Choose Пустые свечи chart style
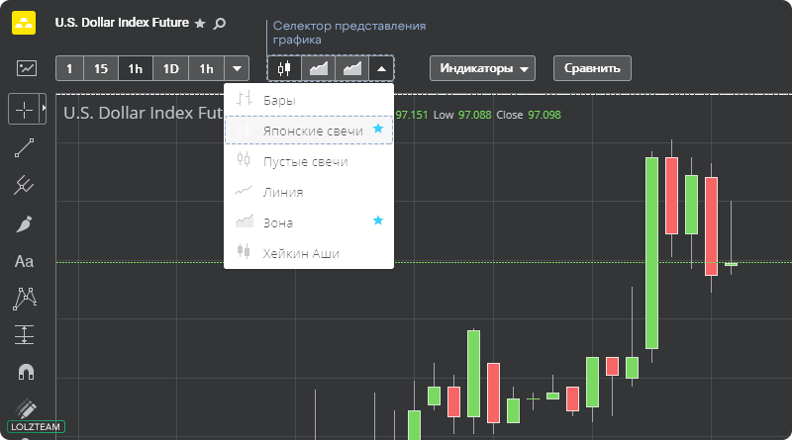 tap(309, 161)
